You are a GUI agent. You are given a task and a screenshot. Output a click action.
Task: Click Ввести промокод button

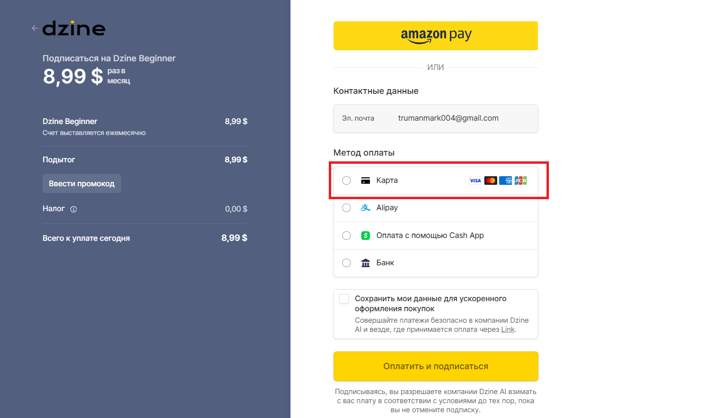point(82,184)
